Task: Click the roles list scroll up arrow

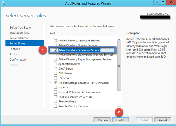Action: coord(119,39)
